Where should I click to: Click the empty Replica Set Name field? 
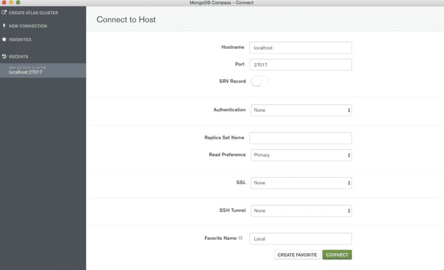(300, 138)
